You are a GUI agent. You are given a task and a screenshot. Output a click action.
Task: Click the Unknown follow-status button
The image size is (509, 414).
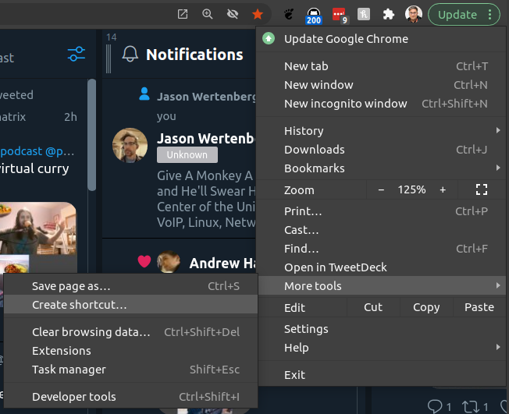[187, 155]
